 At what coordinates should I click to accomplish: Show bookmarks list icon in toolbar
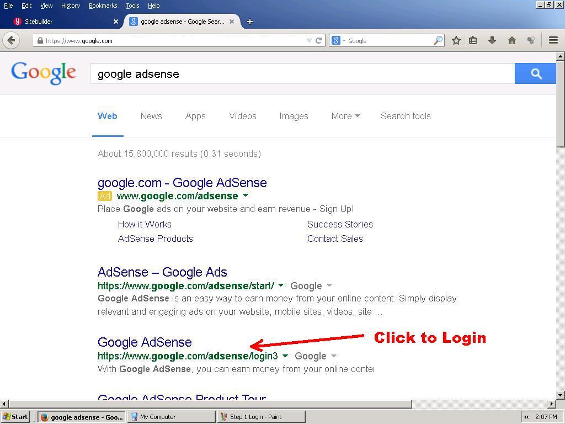pos(473,40)
